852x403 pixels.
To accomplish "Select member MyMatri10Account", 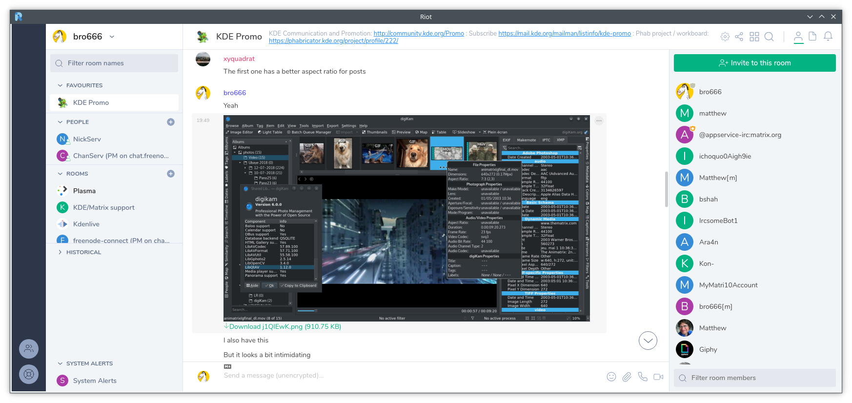I will [754, 285].
